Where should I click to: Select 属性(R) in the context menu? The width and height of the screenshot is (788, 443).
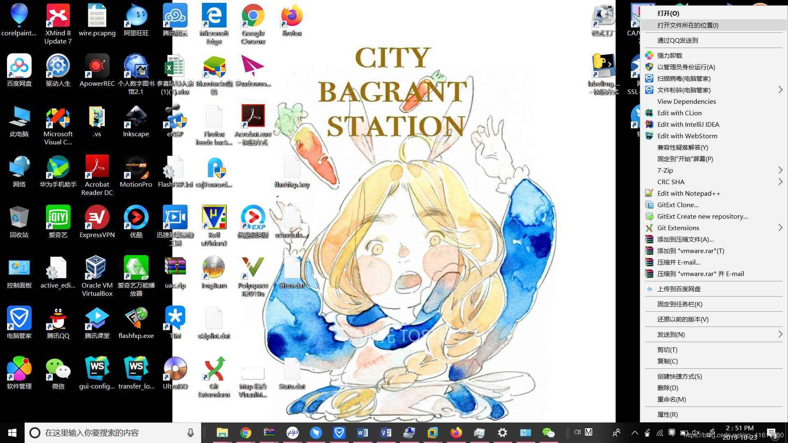tap(667, 414)
